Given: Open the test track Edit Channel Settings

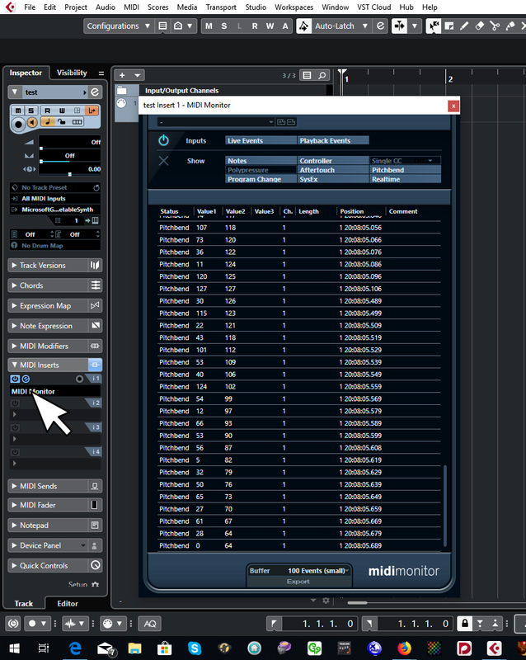Looking at the screenshot, I should click(x=95, y=92).
